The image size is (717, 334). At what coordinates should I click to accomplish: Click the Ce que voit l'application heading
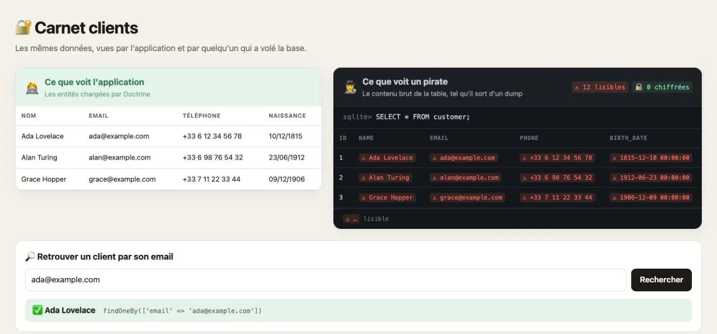tap(95, 82)
